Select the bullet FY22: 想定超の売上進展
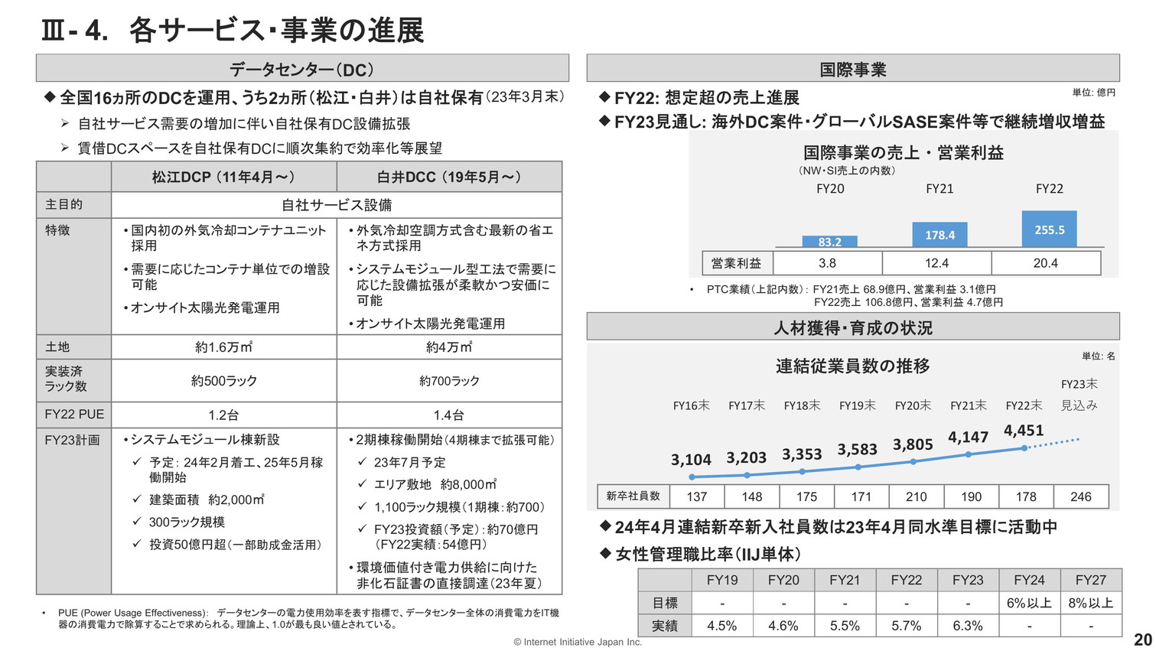Image resolution: width=1156 pixels, height=651 pixels. [x=699, y=97]
